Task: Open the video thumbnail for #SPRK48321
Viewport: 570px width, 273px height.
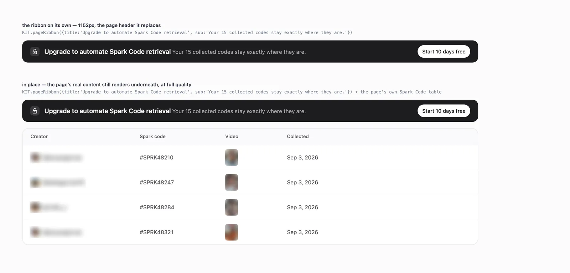Action: 232,232
